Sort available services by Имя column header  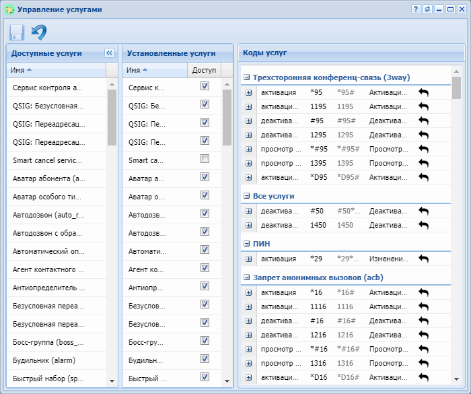[x=20, y=70]
